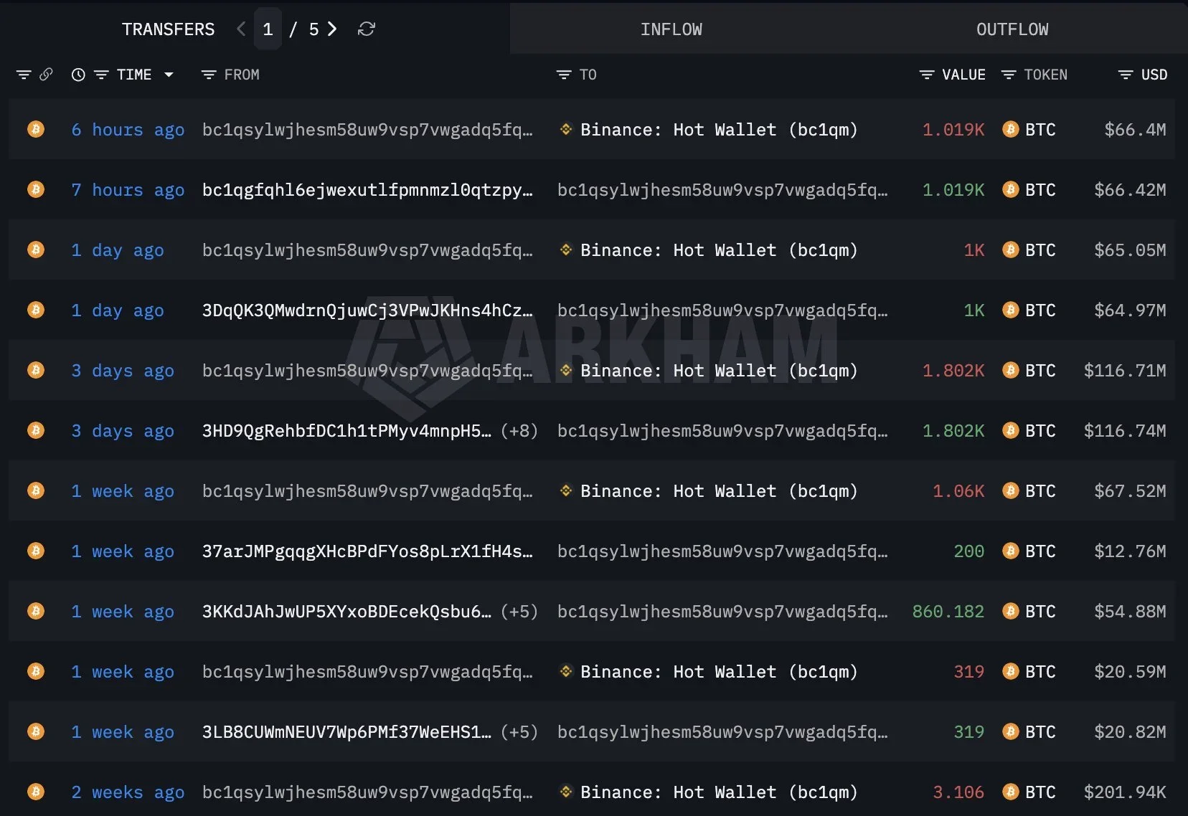Image resolution: width=1188 pixels, height=816 pixels.
Task: Click Binance logo icon in $65.05M row
Action: click(566, 250)
